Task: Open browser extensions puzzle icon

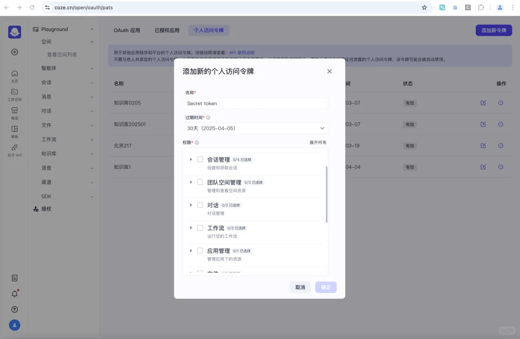Action: coord(481,7)
